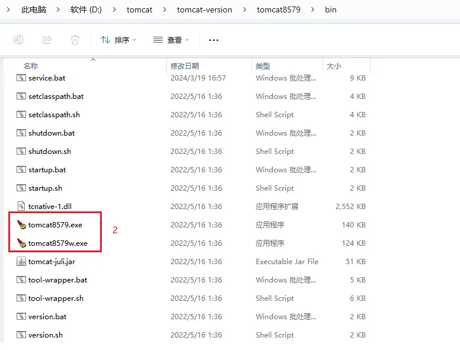The image size is (460, 350).
Task: Select the tool-wrapper.bat file icon
Action: (x=21, y=280)
